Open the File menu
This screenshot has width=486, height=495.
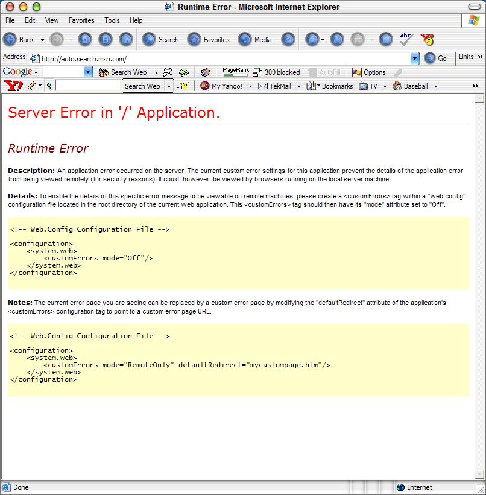tap(10, 20)
